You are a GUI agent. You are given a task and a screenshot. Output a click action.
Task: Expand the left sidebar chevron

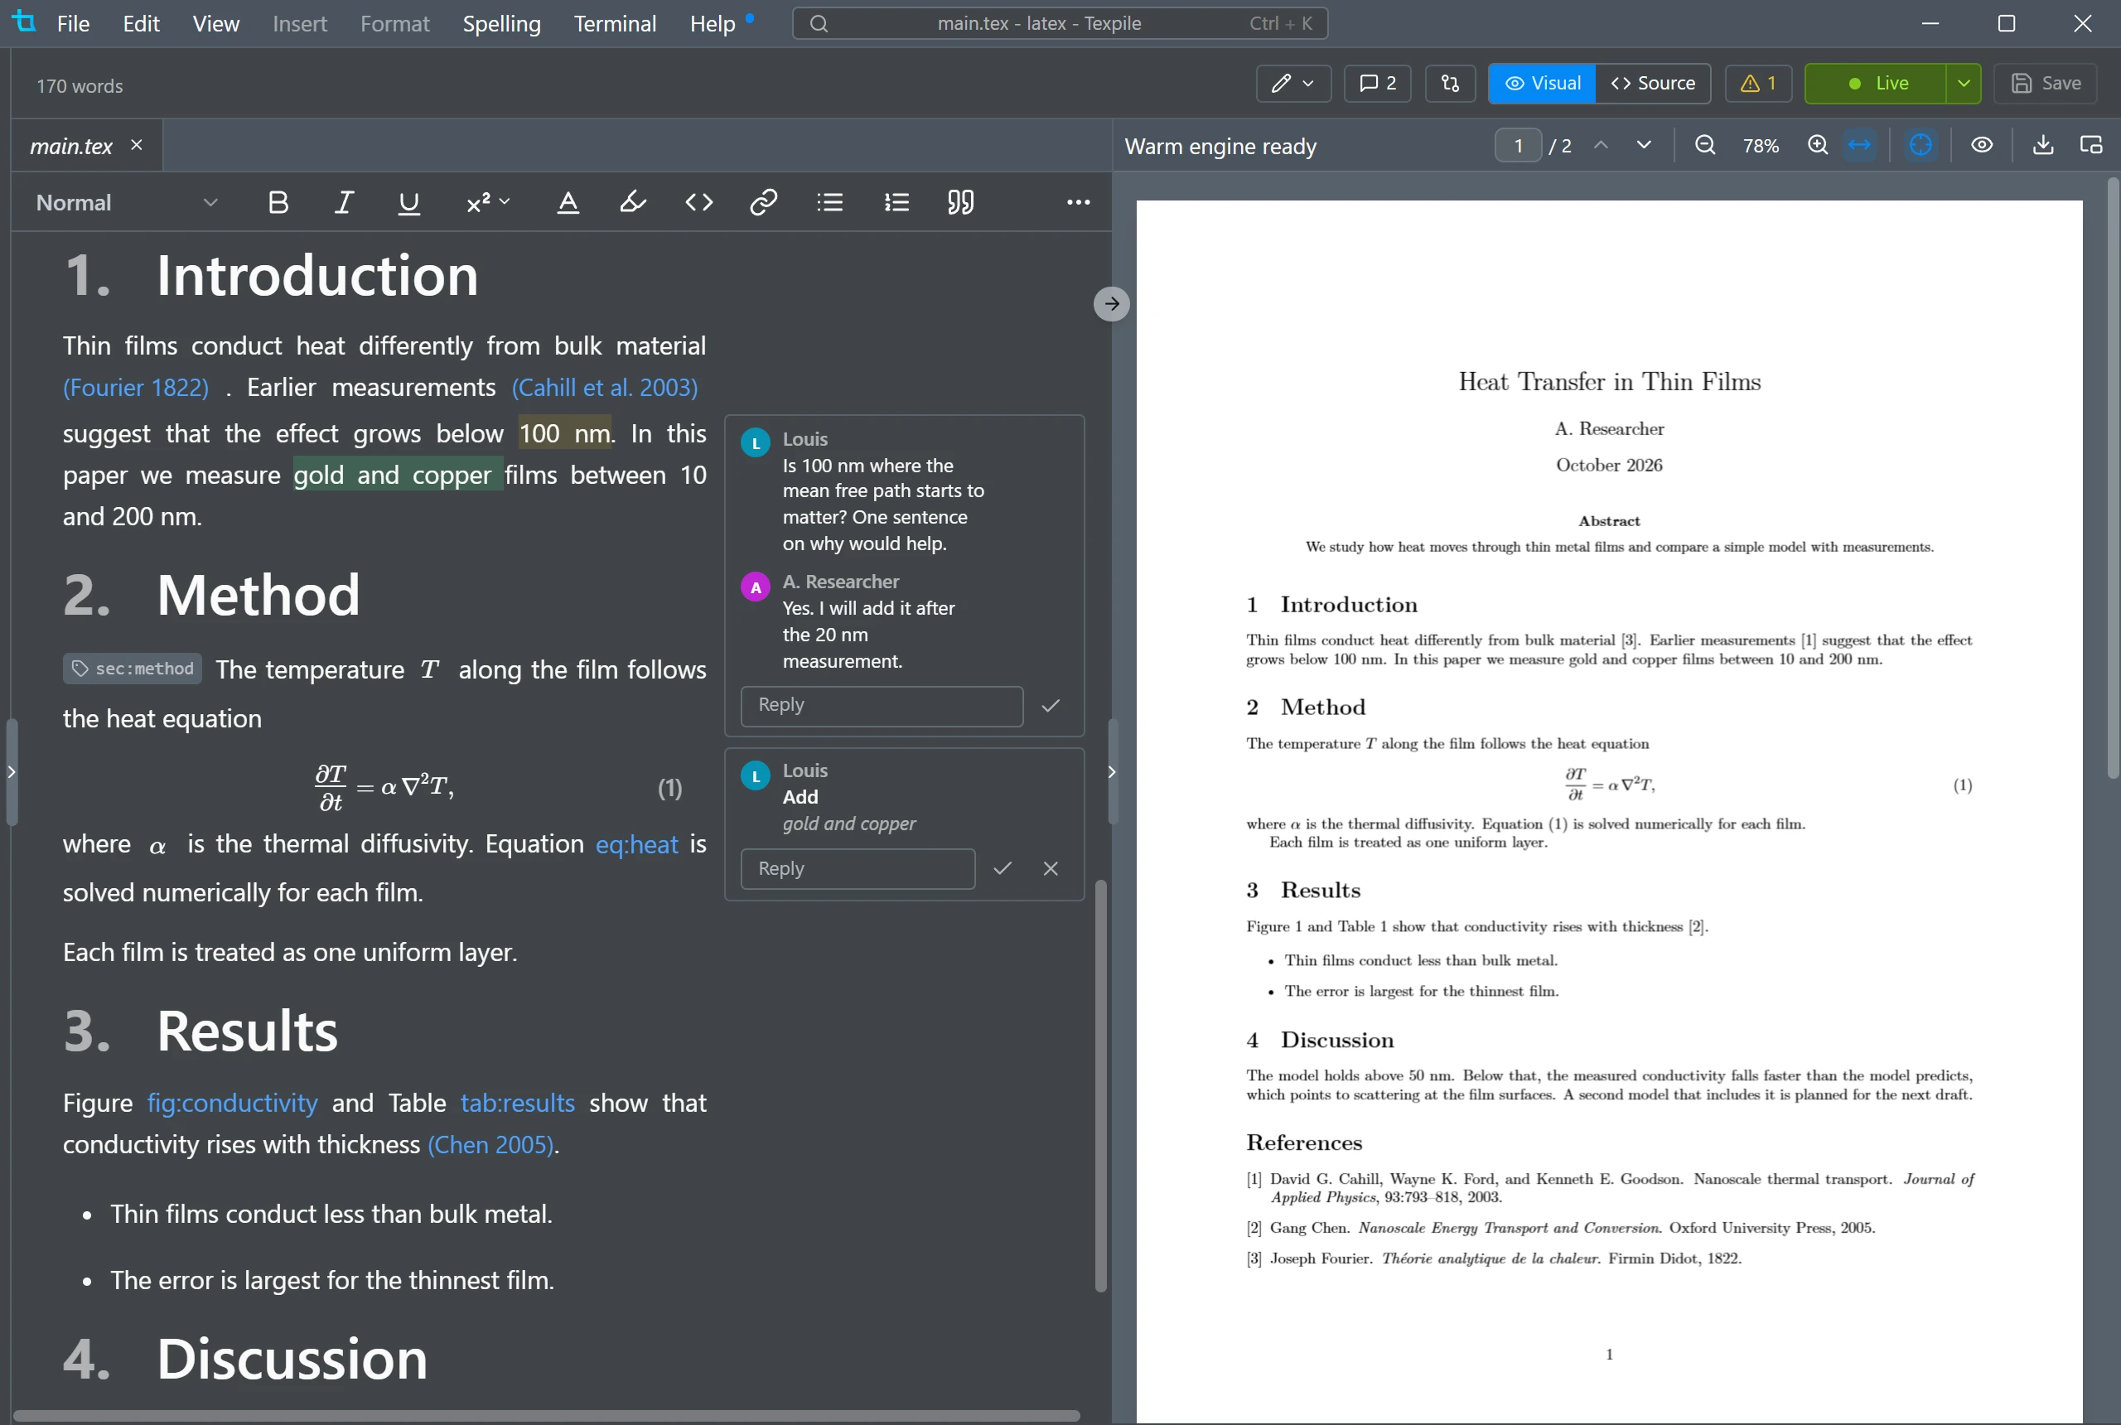point(11,772)
